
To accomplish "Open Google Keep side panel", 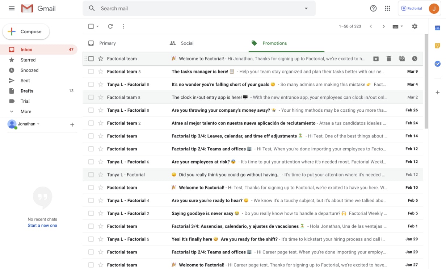I will coord(437,46).
